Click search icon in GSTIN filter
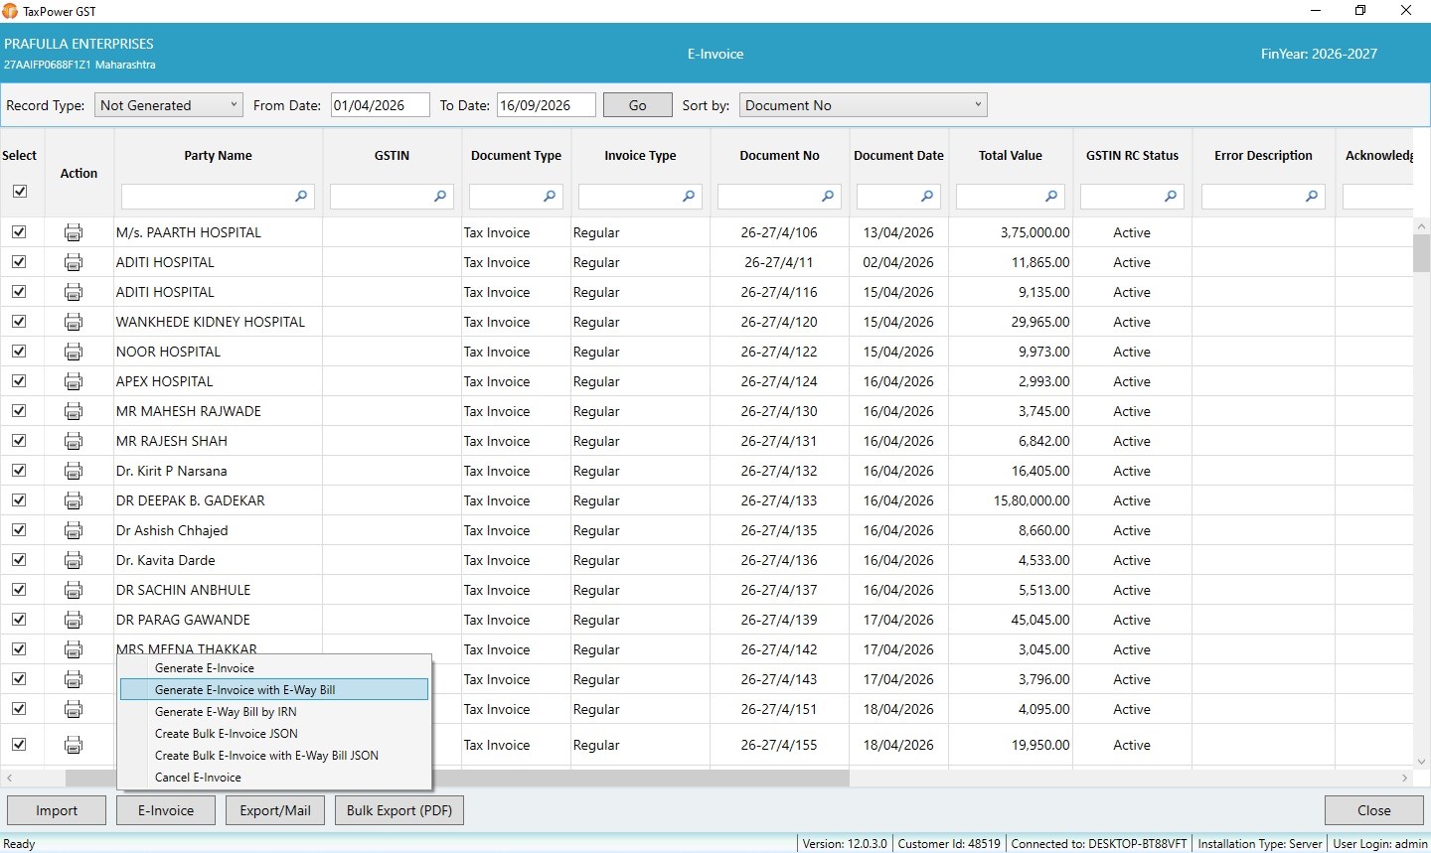The width and height of the screenshot is (1431, 853). pos(440,197)
